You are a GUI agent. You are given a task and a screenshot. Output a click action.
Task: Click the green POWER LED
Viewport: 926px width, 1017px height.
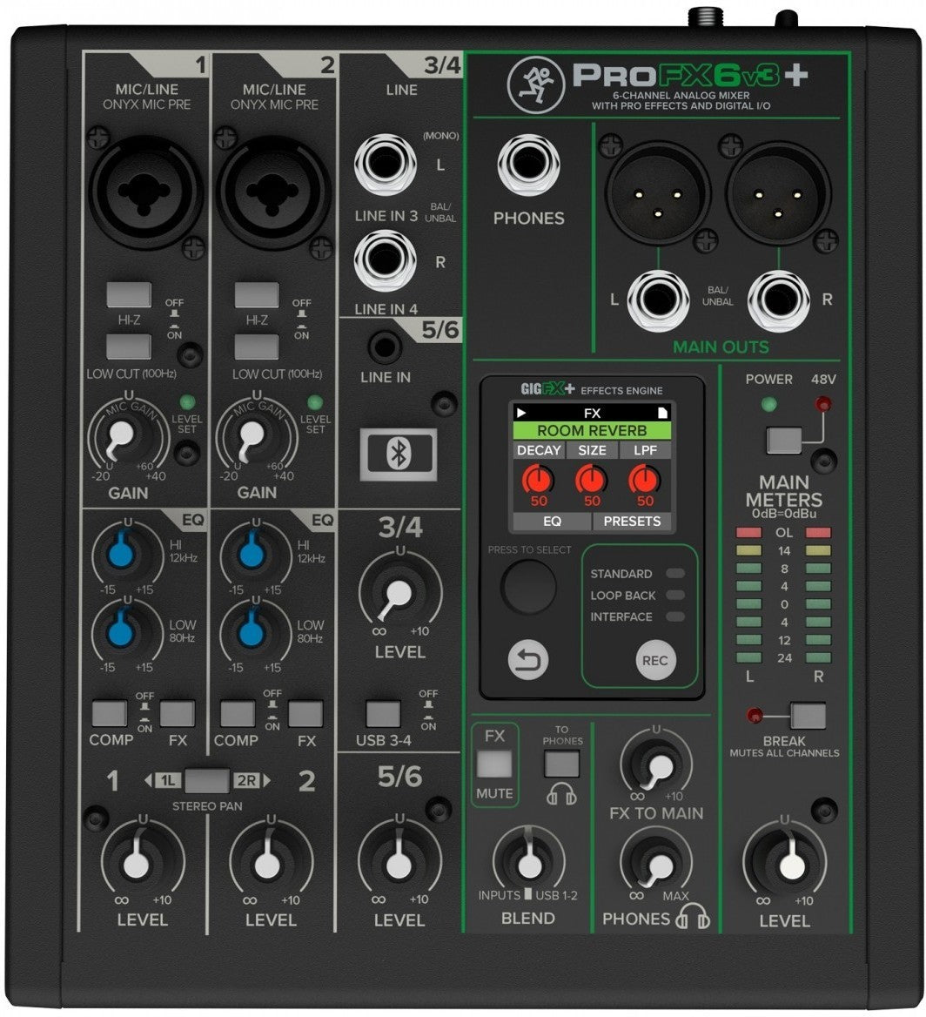point(768,405)
